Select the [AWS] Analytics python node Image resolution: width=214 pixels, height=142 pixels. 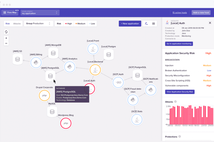coord(69,67)
